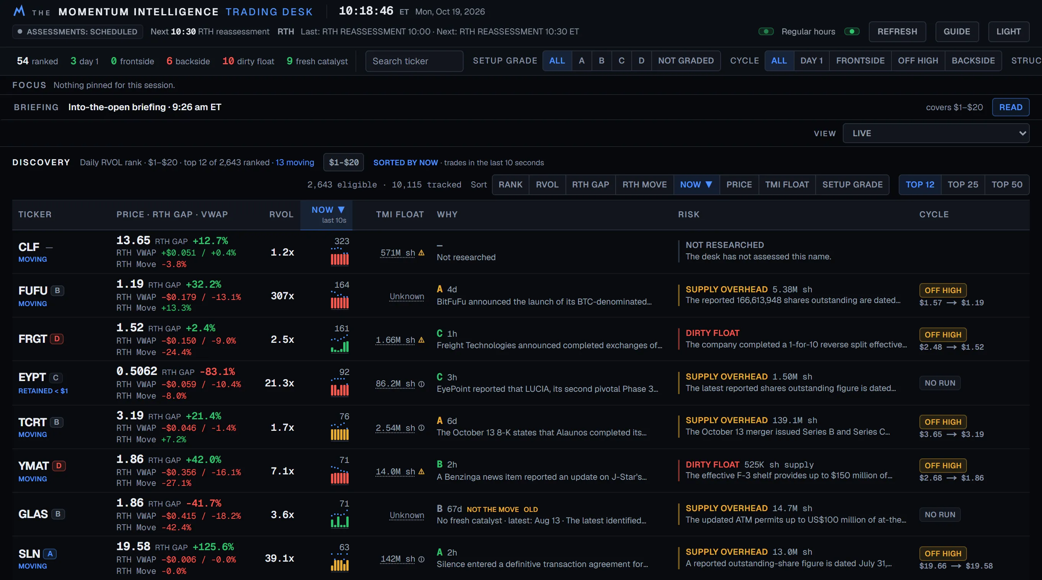Click READ for the briefing

point(1011,107)
